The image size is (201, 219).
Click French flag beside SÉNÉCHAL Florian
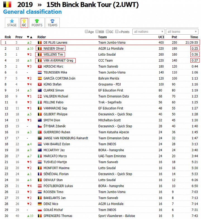[x=40, y=174]
